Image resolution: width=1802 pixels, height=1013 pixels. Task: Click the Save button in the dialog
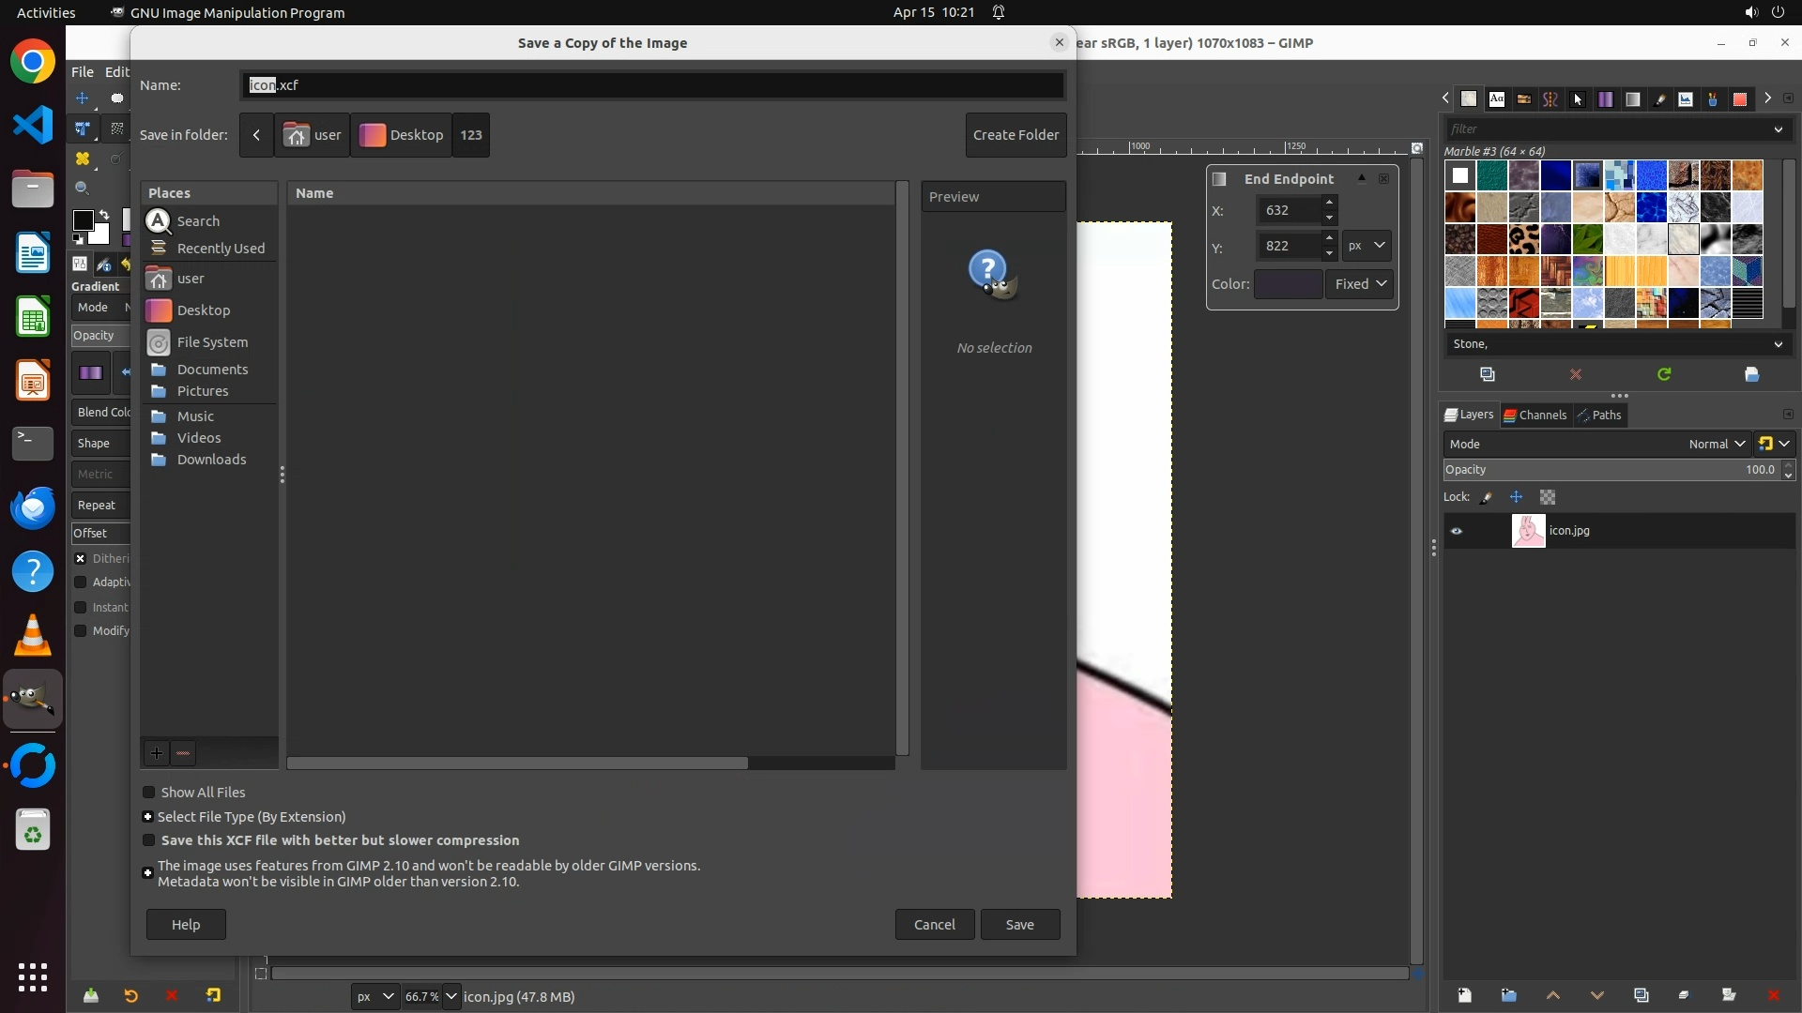[1019, 925]
